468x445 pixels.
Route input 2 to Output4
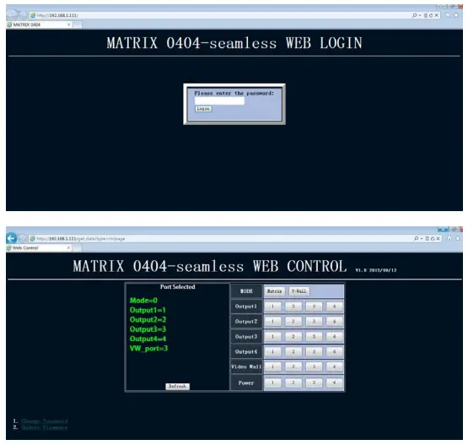pyautogui.click(x=293, y=352)
